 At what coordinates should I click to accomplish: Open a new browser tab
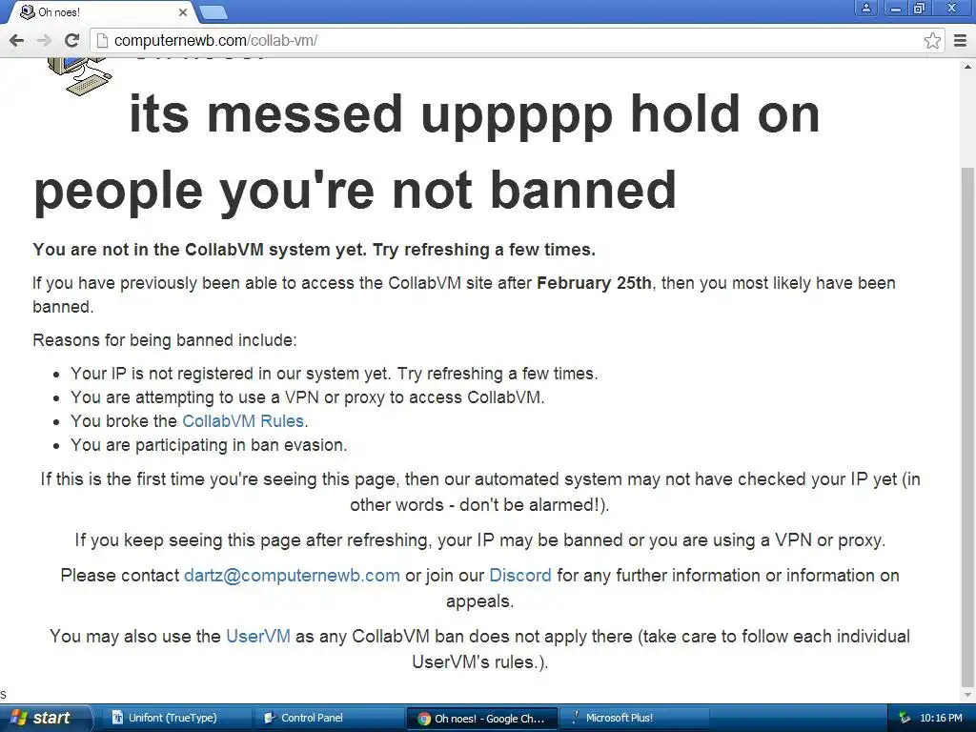[213, 12]
